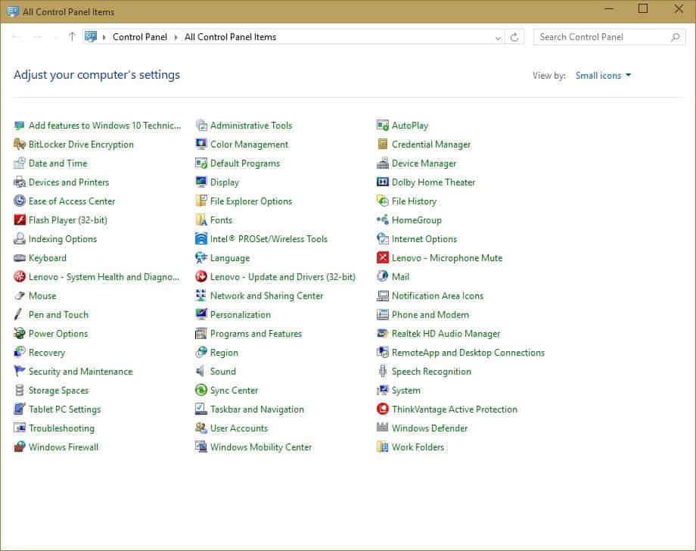Open the File History link

click(414, 201)
